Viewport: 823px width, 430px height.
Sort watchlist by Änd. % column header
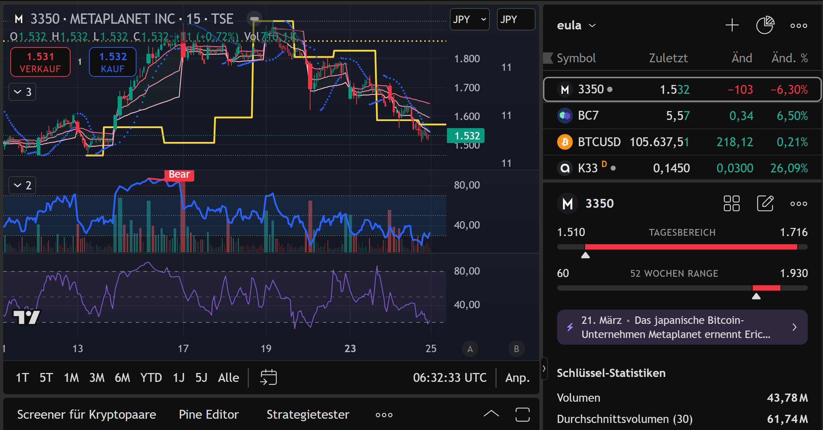[790, 58]
